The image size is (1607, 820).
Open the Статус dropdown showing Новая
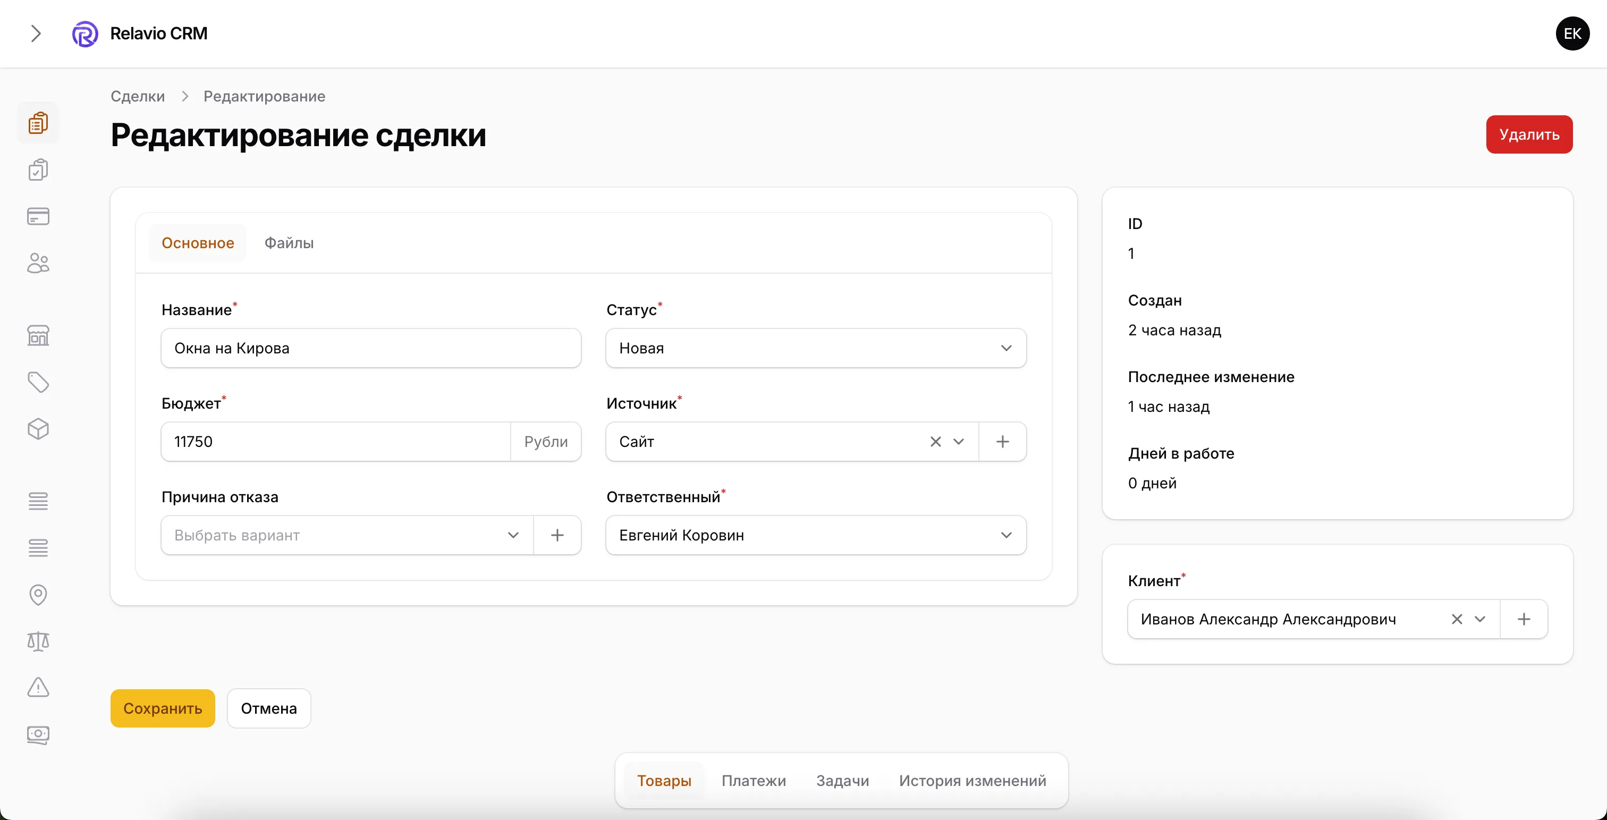815,348
